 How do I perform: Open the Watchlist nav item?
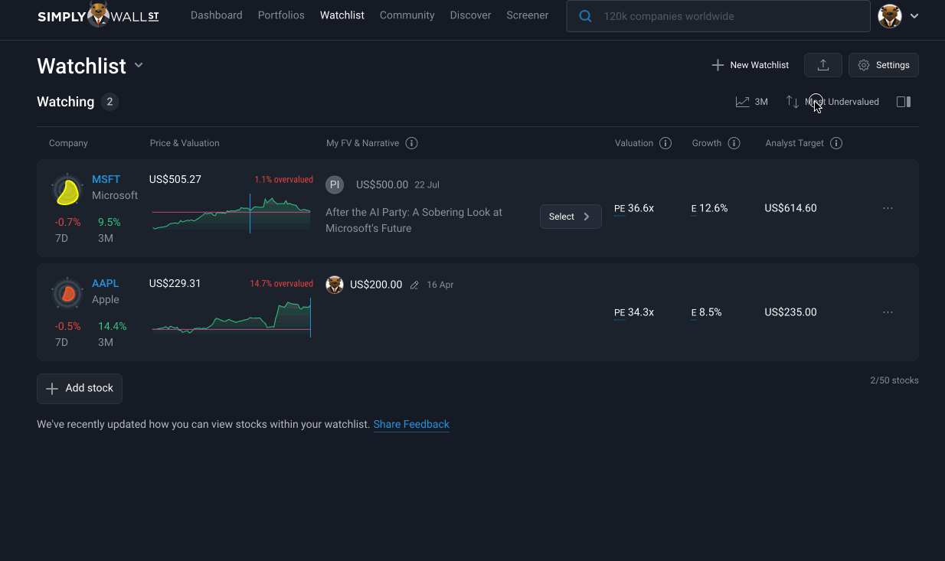(342, 15)
